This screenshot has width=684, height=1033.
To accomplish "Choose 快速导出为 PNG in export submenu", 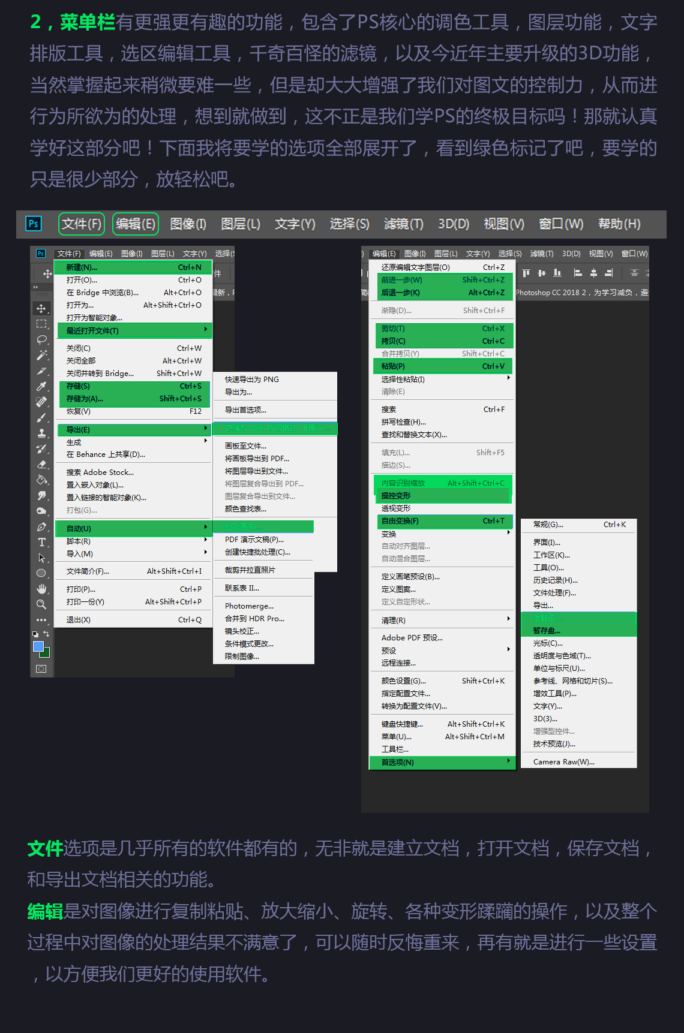I will (252, 380).
